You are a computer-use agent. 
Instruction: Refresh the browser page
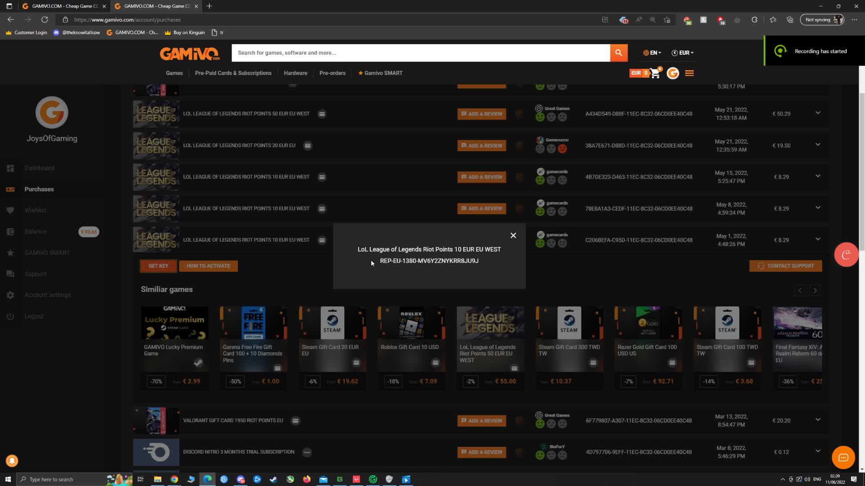click(x=45, y=20)
